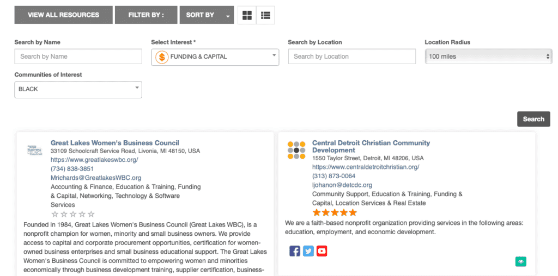The width and height of the screenshot is (558, 276).
Task: Focus the Search by Name field
Action: pos(78,57)
